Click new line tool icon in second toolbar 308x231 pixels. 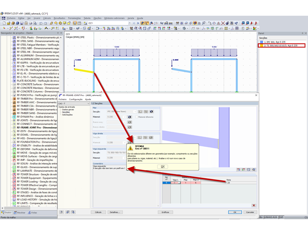[x=11, y=28]
